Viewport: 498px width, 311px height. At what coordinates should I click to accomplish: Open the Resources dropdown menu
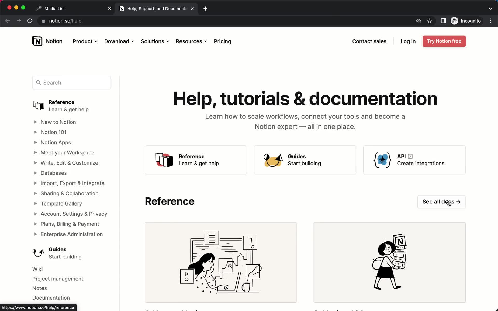tap(191, 41)
